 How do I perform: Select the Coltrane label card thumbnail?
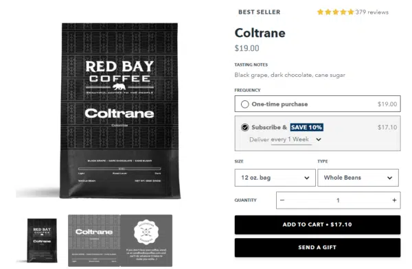(94, 241)
